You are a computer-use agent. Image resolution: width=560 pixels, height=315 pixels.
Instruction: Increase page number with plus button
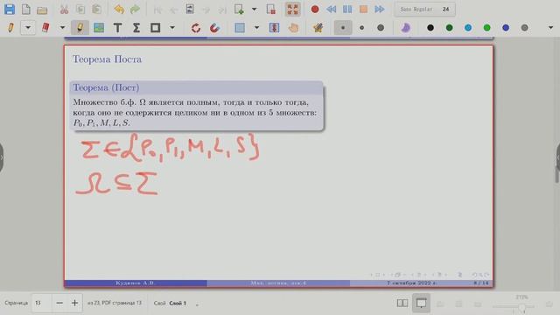coord(74,304)
